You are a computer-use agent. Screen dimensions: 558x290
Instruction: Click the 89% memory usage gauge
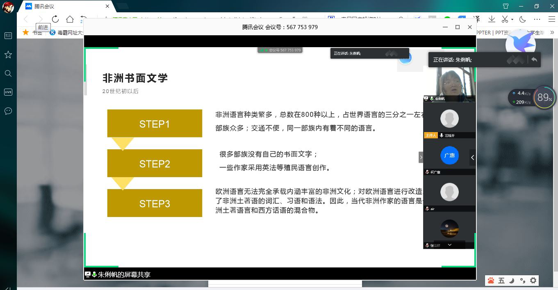544,98
